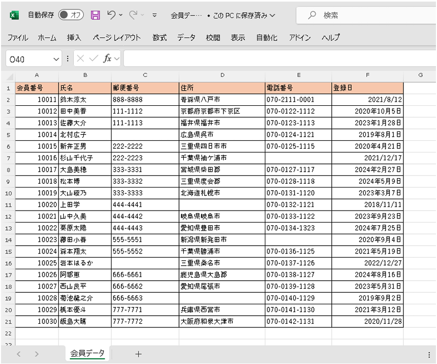Click the Save floppy disk icon

coord(95,16)
